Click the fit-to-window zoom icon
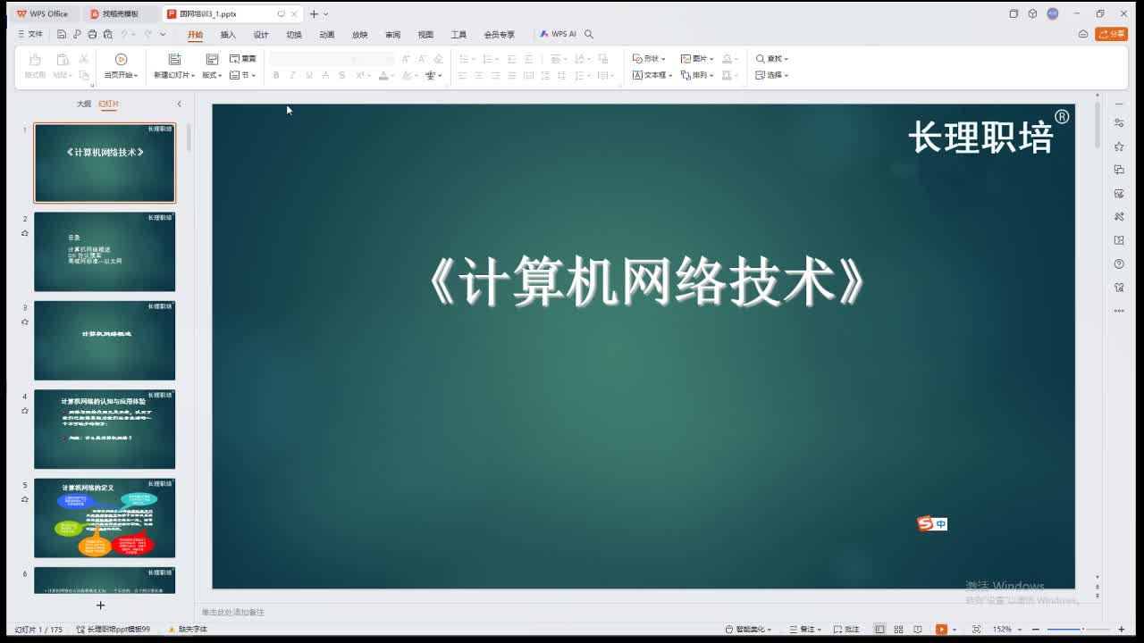 pos(976,629)
